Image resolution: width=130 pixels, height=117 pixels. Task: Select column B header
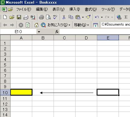43,38
